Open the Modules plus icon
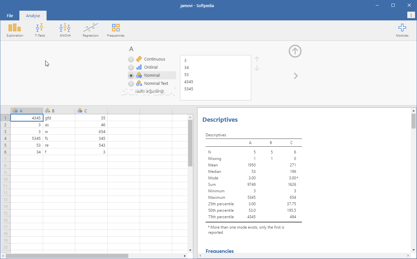 (x=402, y=28)
